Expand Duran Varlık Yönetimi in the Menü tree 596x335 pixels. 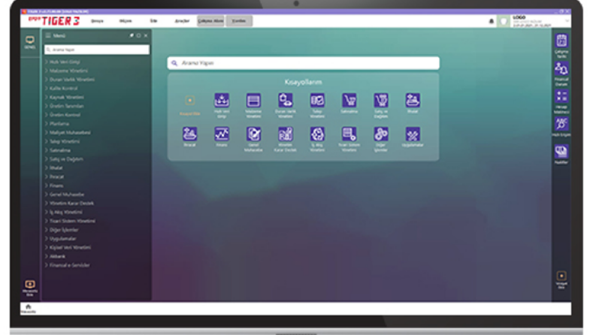point(47,80)
